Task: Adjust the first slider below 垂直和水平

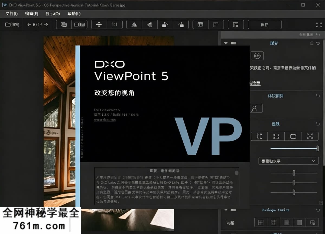Action: 294,173
